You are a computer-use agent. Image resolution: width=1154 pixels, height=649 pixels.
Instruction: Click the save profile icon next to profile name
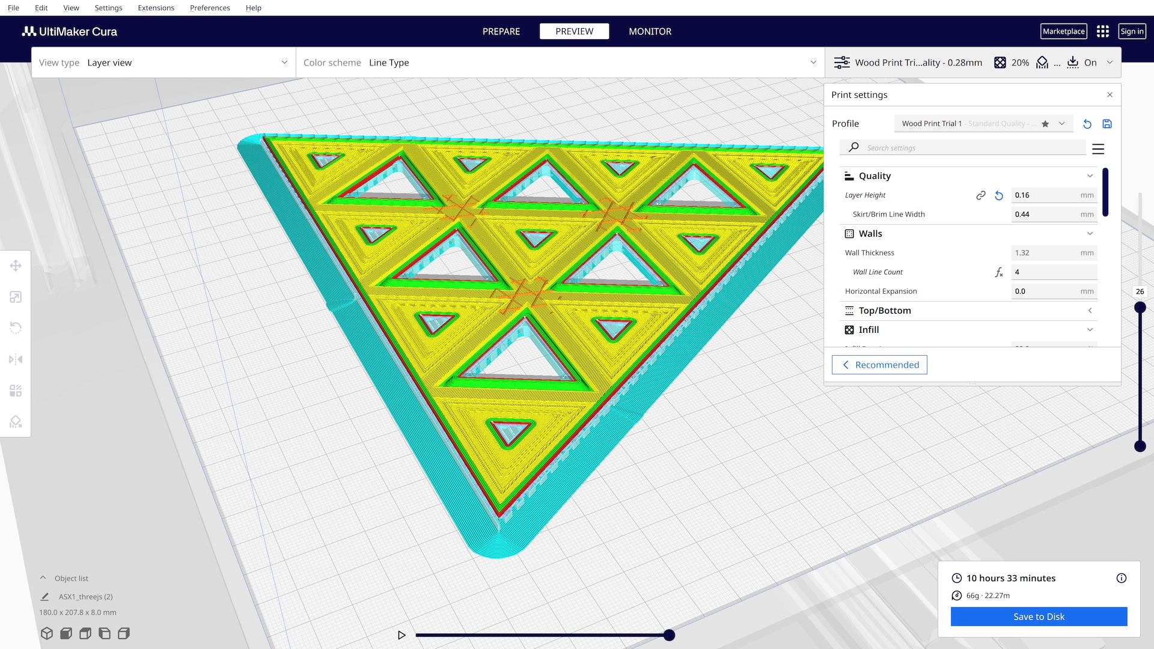click(x=1107, y=123)
